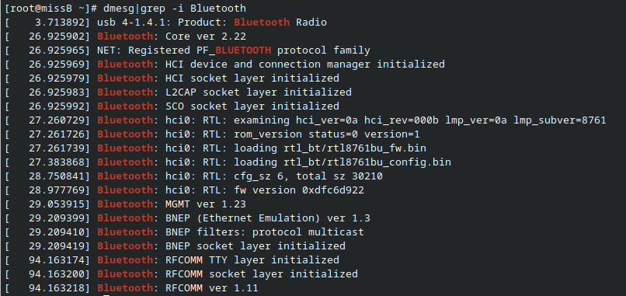Click the lmp_subver=8761 value
The height and width of the screenshot is (296, 626).
[x=560, y=120]
